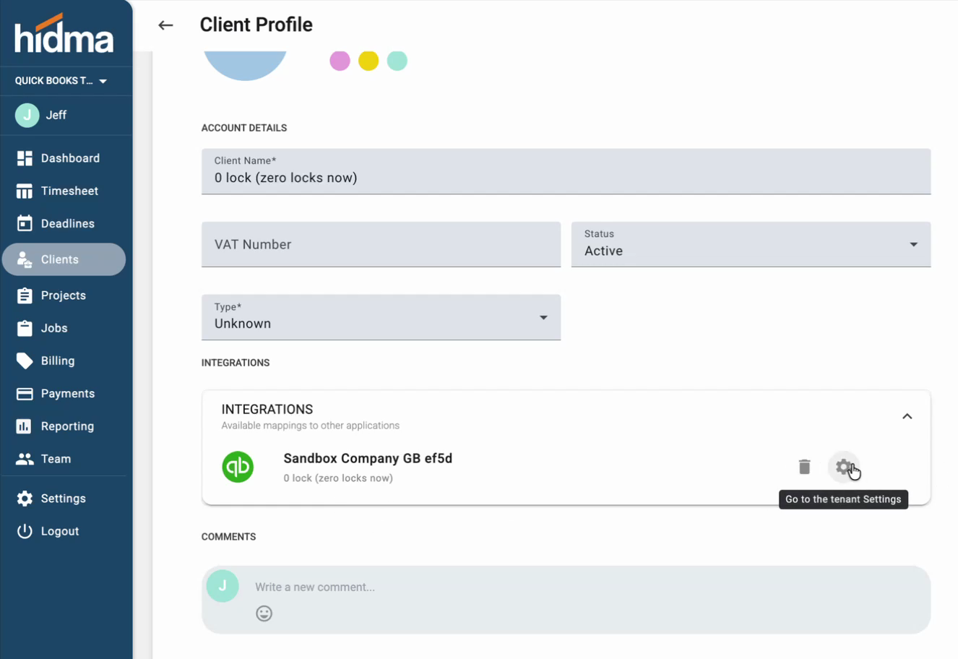Click the VAT Number field
This screenshot has height=659, width=958.
point(381,244)
